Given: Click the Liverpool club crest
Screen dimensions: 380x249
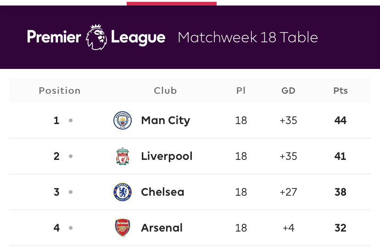Looking at the screenshot, I should click(x=123, y=156).
